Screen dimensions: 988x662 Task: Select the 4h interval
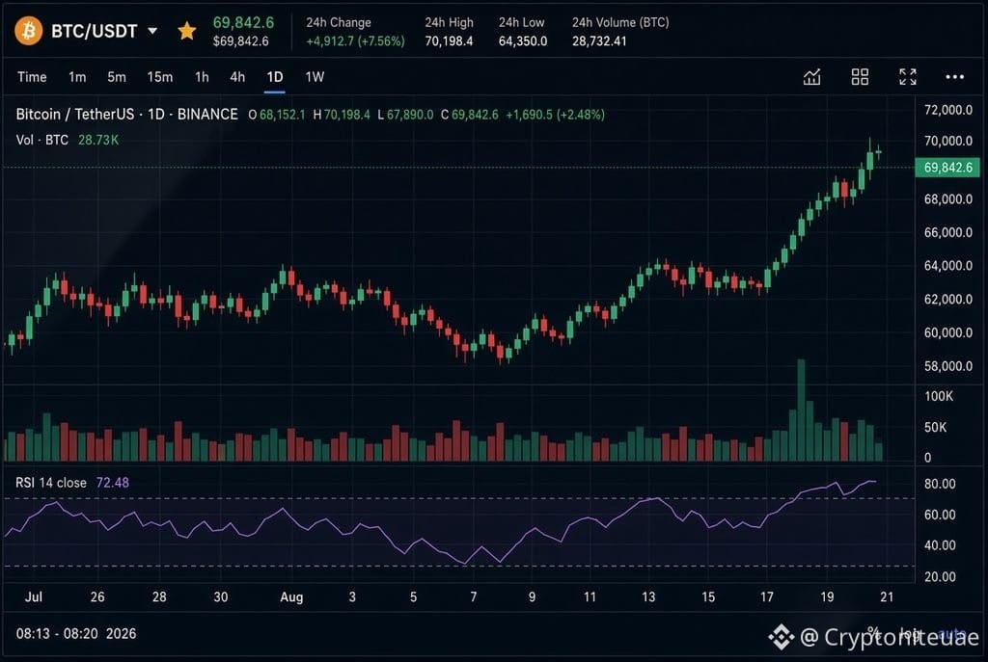click(237, 77)
